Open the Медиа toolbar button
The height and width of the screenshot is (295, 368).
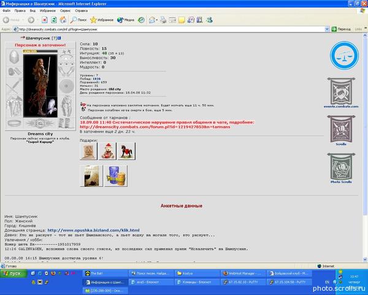coord(126,20)
